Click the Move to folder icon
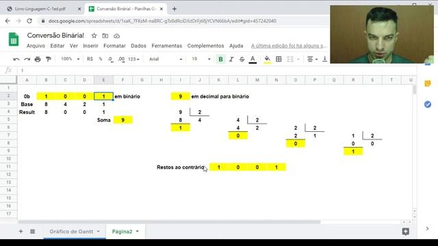This screenshot has height=246, width=438. pos(105,36)
